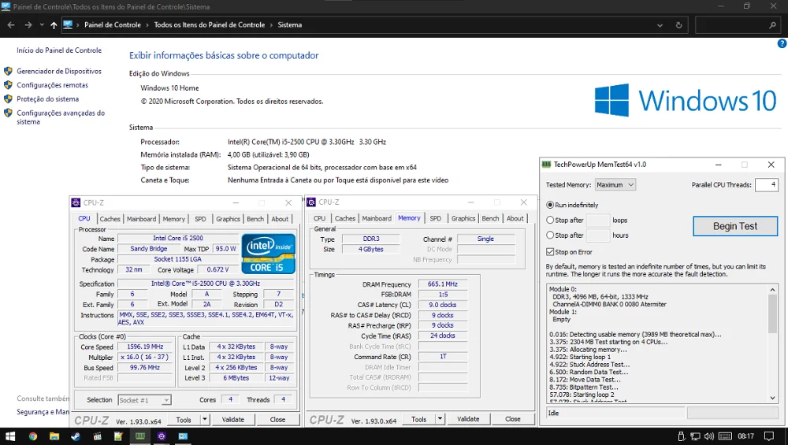Select Stop after loops radio button
This screenshot has width=788, height=445.
(x=550, y=220)
